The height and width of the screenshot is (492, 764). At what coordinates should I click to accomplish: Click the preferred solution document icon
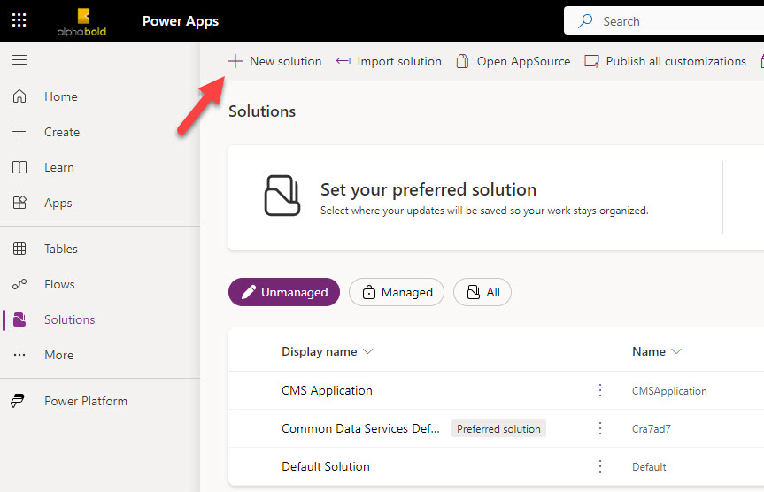(282, 196)
